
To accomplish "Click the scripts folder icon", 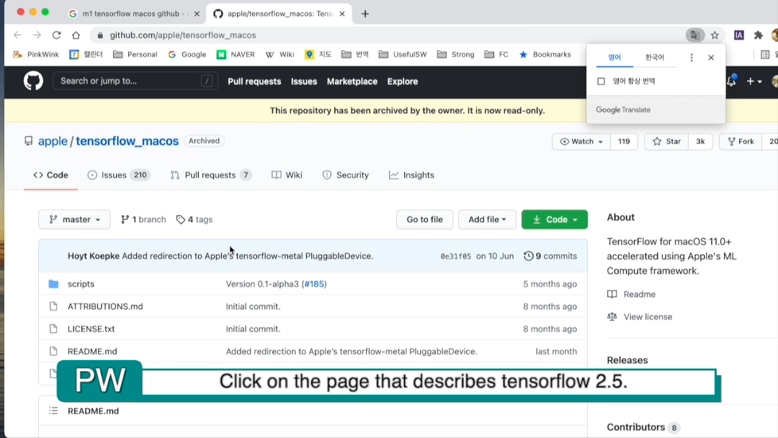I will (53, 284).
